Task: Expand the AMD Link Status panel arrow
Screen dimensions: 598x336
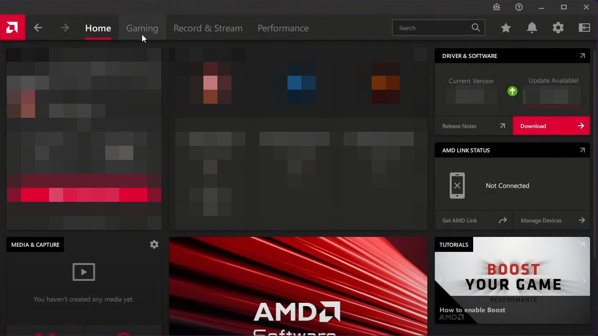Action: 582,150
